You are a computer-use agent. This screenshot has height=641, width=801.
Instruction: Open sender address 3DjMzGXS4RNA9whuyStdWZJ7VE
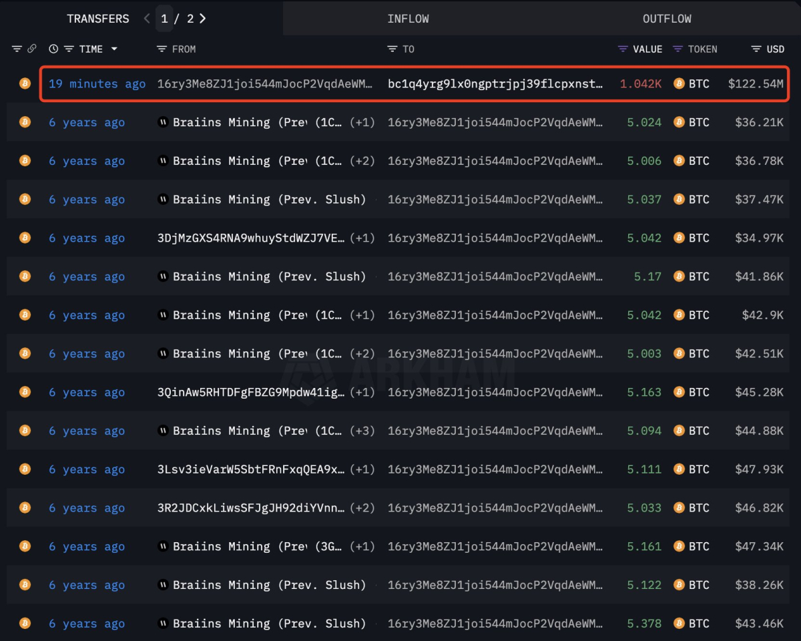tap(251, 238)
